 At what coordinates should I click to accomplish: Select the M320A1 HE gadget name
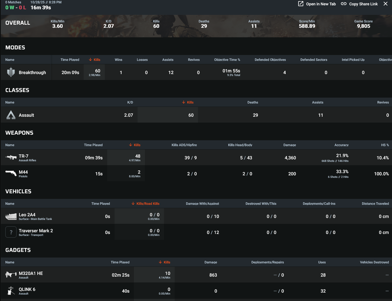[x=31, y=273]
